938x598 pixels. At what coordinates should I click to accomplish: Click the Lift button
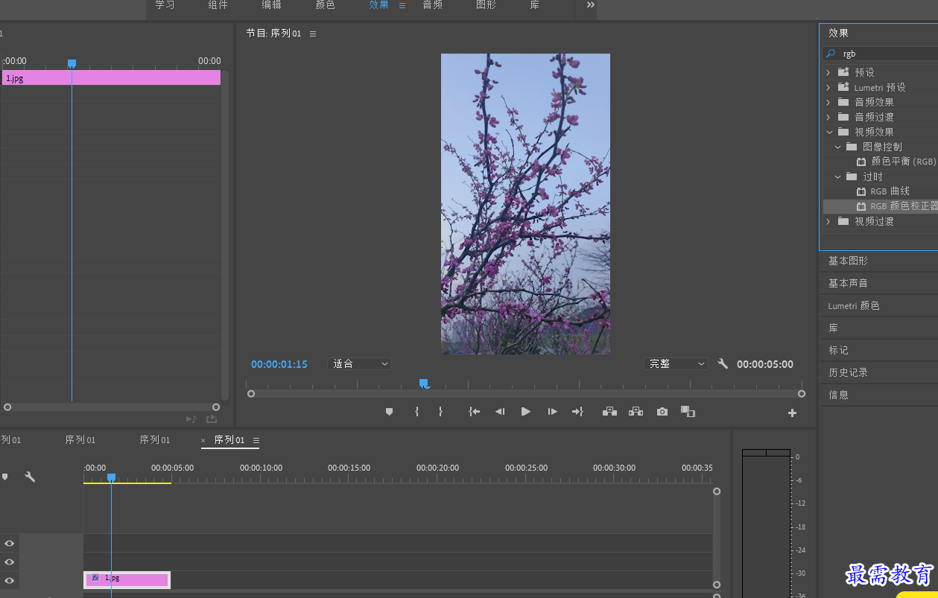pyautogui.click(x=609, y=411)
